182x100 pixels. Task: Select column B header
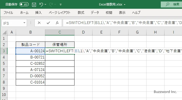tap(30, 32)
